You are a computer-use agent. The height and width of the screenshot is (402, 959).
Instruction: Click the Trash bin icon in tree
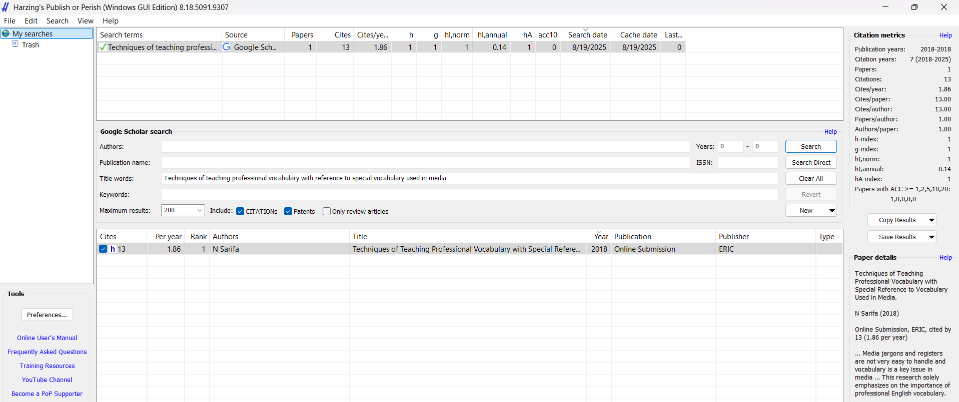click(15, 44)
